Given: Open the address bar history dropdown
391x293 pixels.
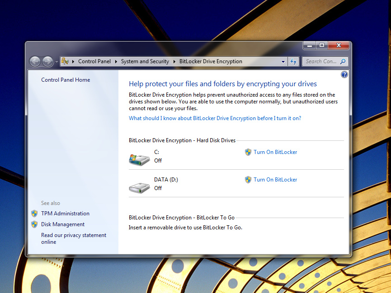Looking at the screenshot, I should tap(283, 61).
